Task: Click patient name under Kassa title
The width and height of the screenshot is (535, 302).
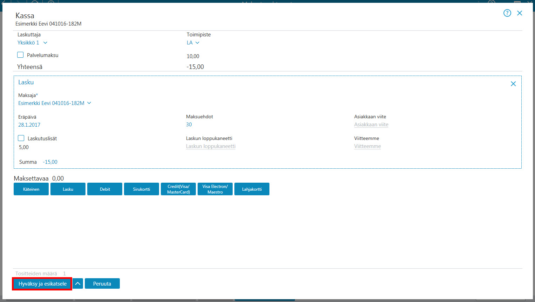Action: point(48,24)
